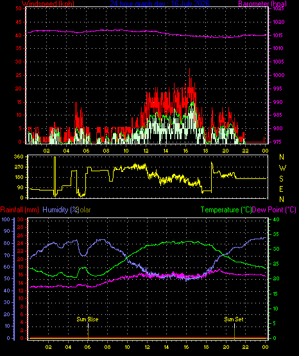Click the Rainfall (mm) legend label

coord(20,210)
